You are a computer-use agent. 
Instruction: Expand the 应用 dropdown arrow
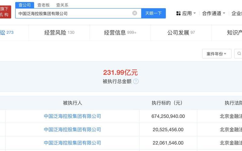coord(195,13)
